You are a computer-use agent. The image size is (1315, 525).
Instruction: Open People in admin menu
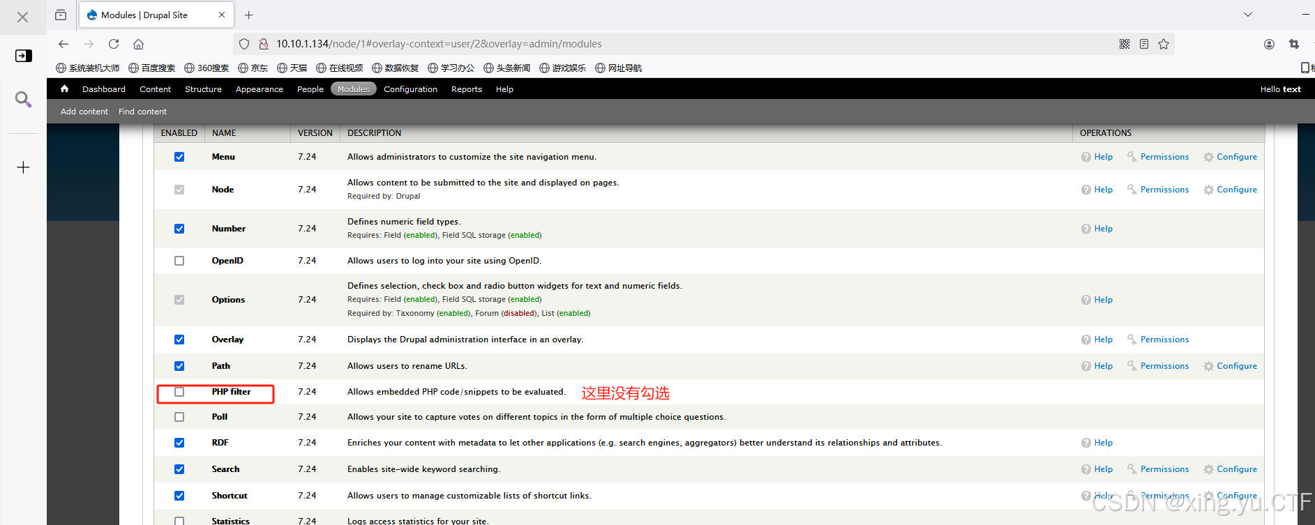tap(310, 89)
